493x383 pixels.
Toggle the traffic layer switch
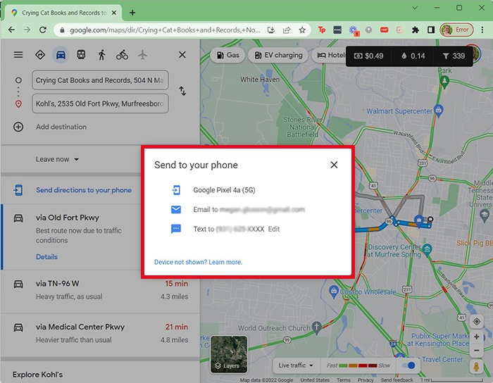408,365
